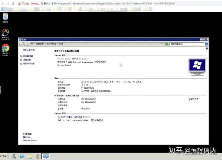
Task: Click the WORKGROUP workgroup value
Action: [85, 109]
